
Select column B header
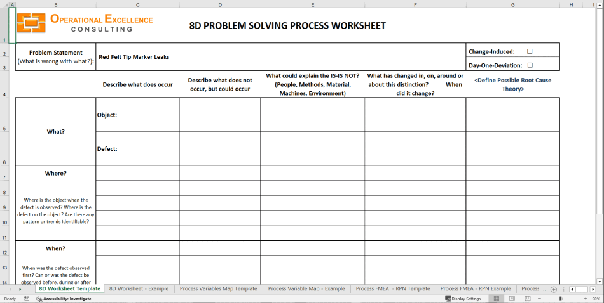(x=56, y=4)
